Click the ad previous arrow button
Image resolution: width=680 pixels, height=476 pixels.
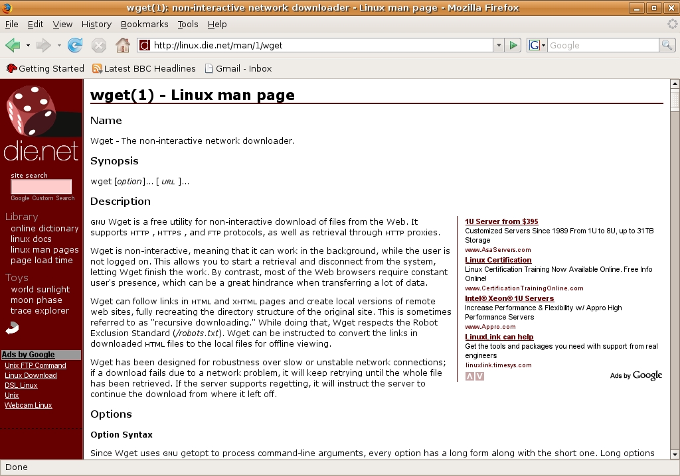(469, 377)
